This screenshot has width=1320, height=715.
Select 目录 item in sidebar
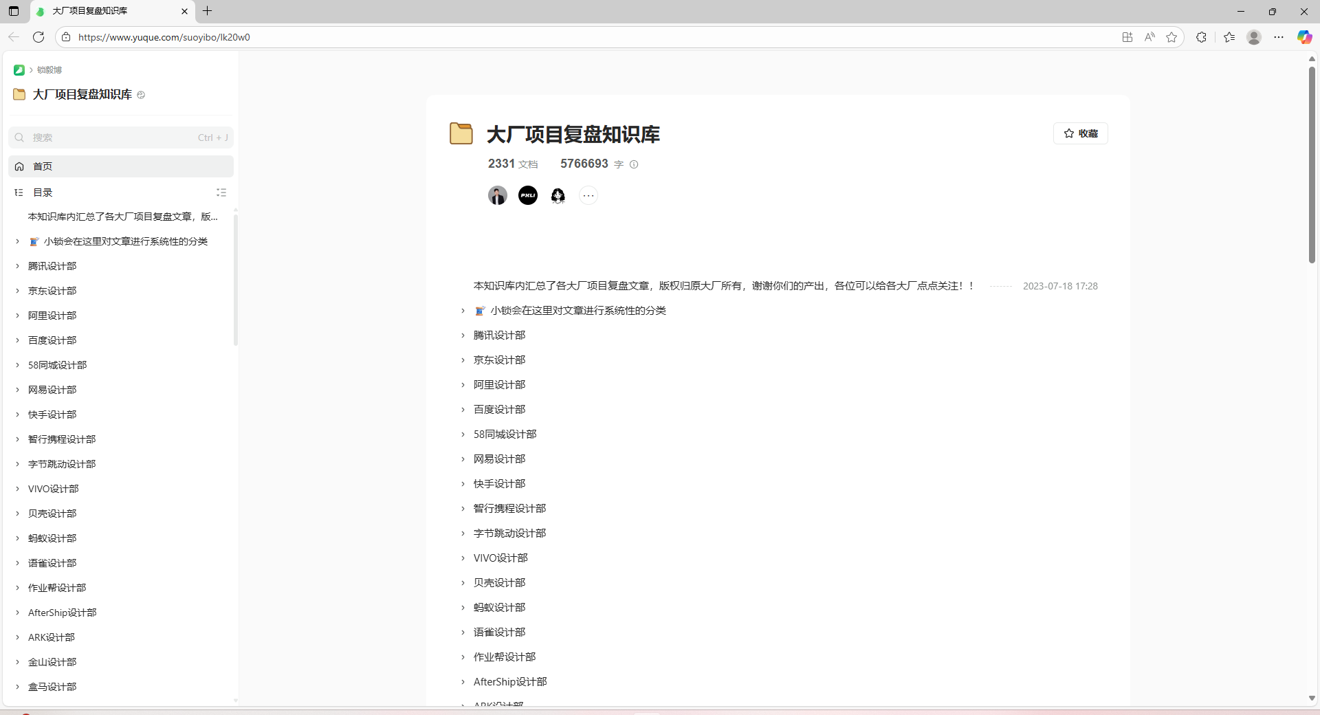pos(43,192)
